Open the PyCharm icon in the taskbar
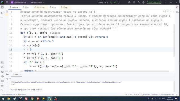The image size is (180, 101). (49, 99)
